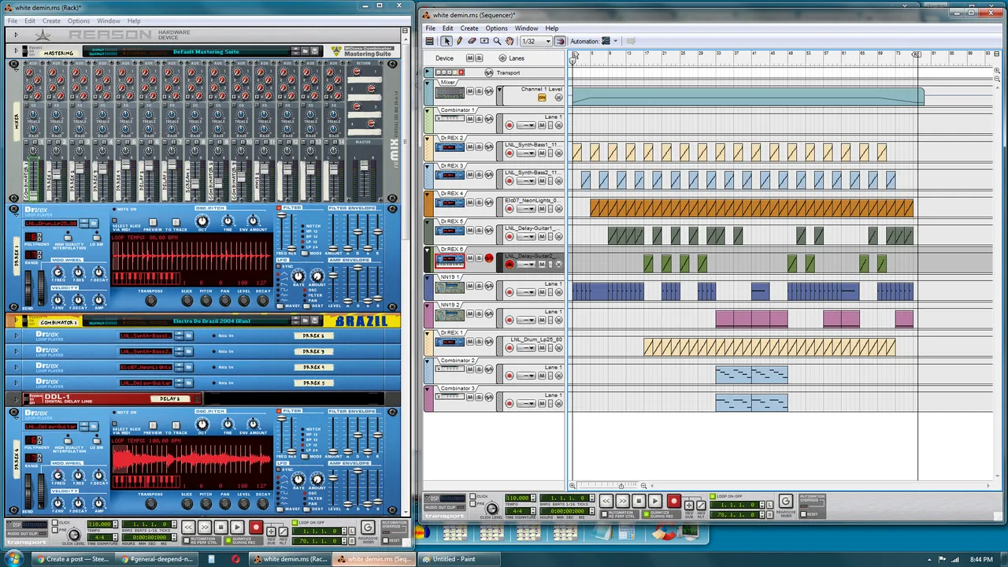The width and height of the screenshot is (1008, 567).
Task: Mute the Dr.REX 2 track
Action: point(470,147)
